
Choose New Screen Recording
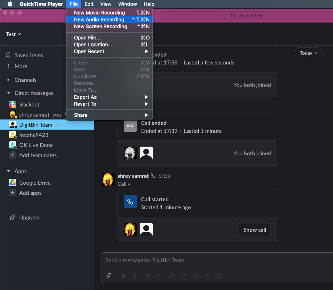pyautogui.click(x=110, y=26)
